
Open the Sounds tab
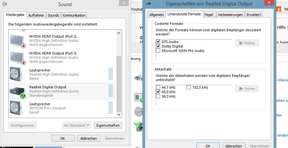click(53, 15)
